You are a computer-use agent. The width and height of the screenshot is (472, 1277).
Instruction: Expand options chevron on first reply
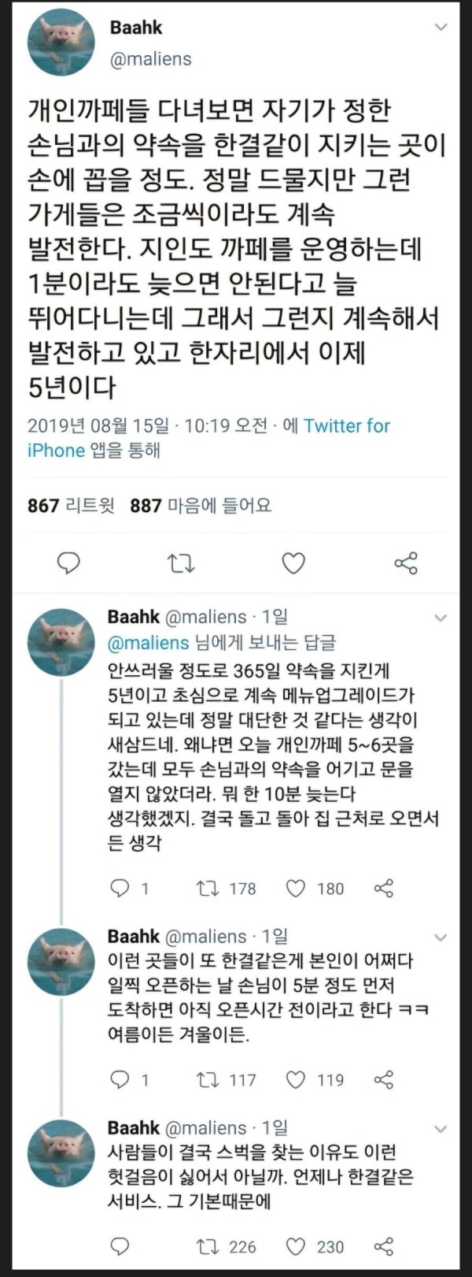click(441, 618)
